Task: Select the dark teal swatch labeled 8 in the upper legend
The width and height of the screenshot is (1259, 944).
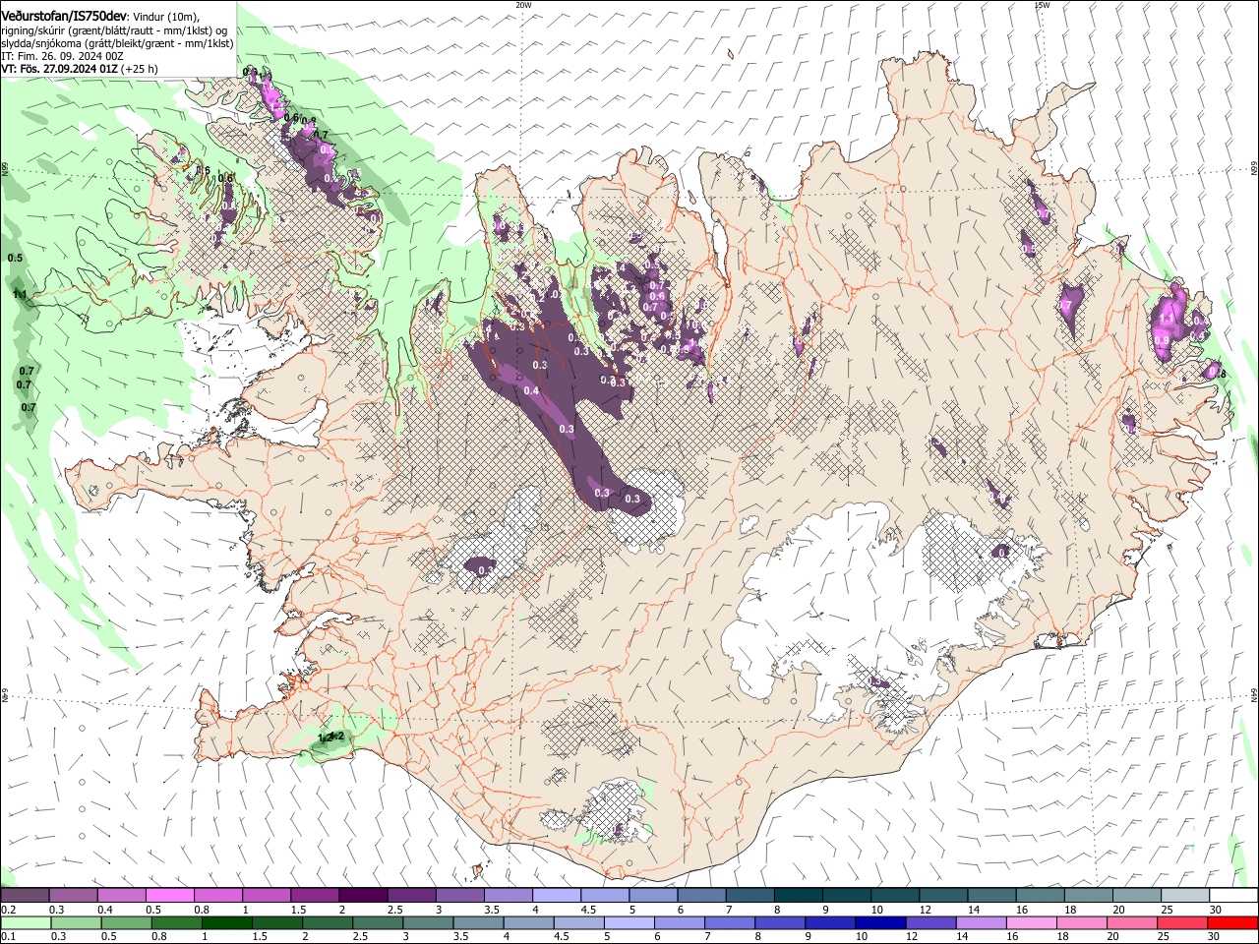Action: [799, 895]
